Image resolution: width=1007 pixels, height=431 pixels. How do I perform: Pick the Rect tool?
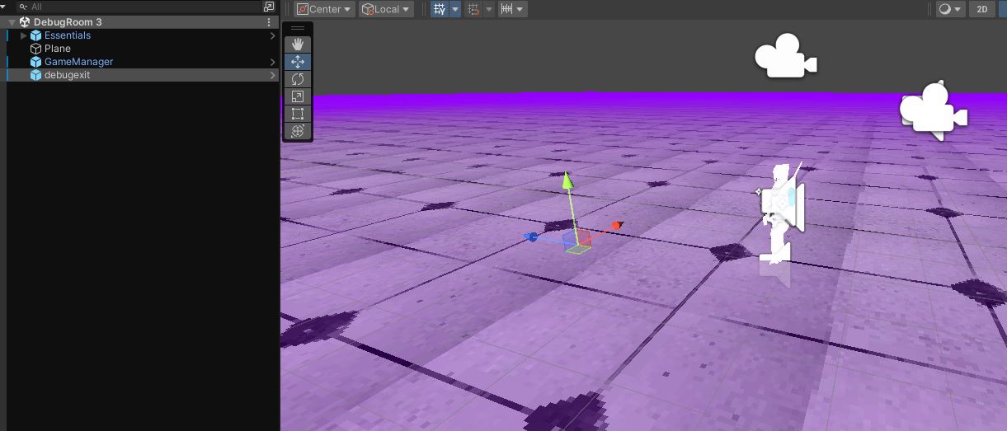[298, 114]
